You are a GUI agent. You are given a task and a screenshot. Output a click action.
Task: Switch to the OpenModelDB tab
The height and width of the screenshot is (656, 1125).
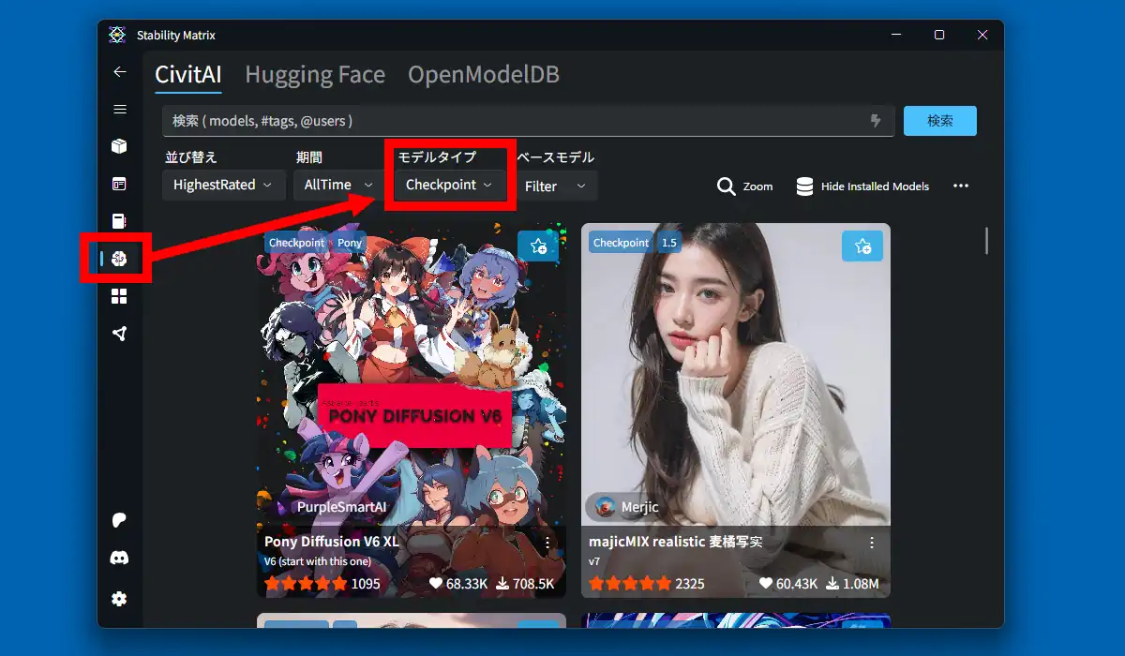tap(484, 75)
